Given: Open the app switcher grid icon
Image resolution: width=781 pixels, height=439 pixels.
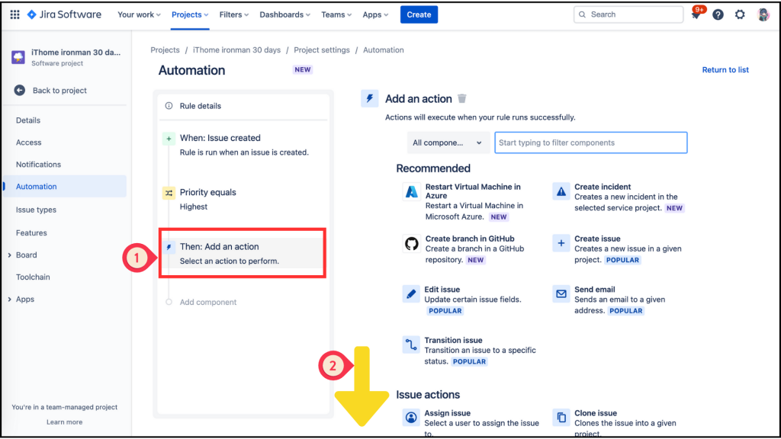Looking at the screenshot, I should [x=15, y=14].
